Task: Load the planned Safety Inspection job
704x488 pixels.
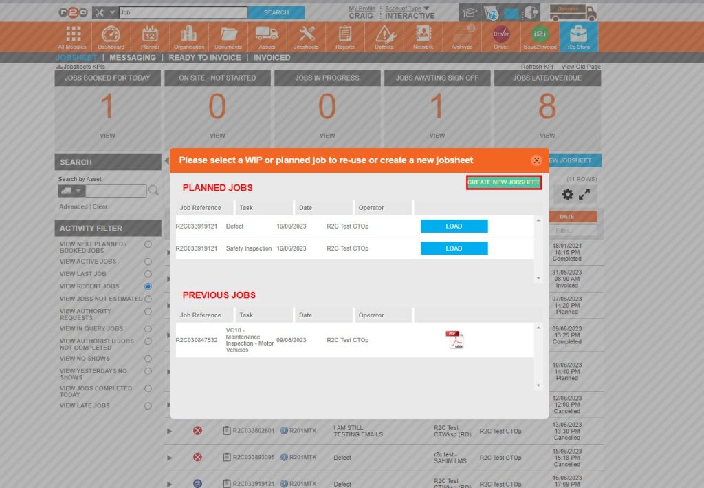Action: pyautogui.click(x=453, y=248)
